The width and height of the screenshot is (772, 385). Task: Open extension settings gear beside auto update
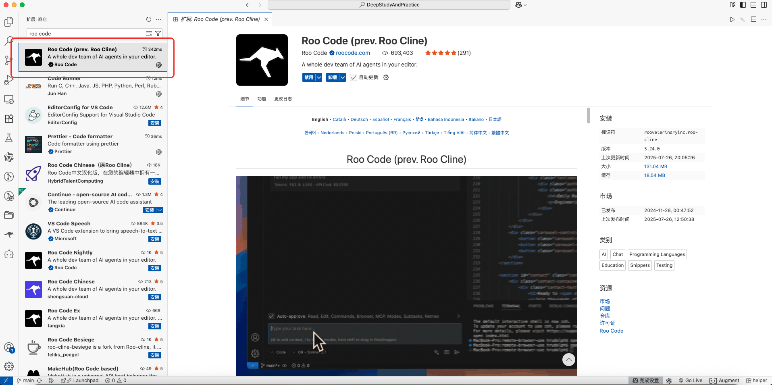point(386,77)
